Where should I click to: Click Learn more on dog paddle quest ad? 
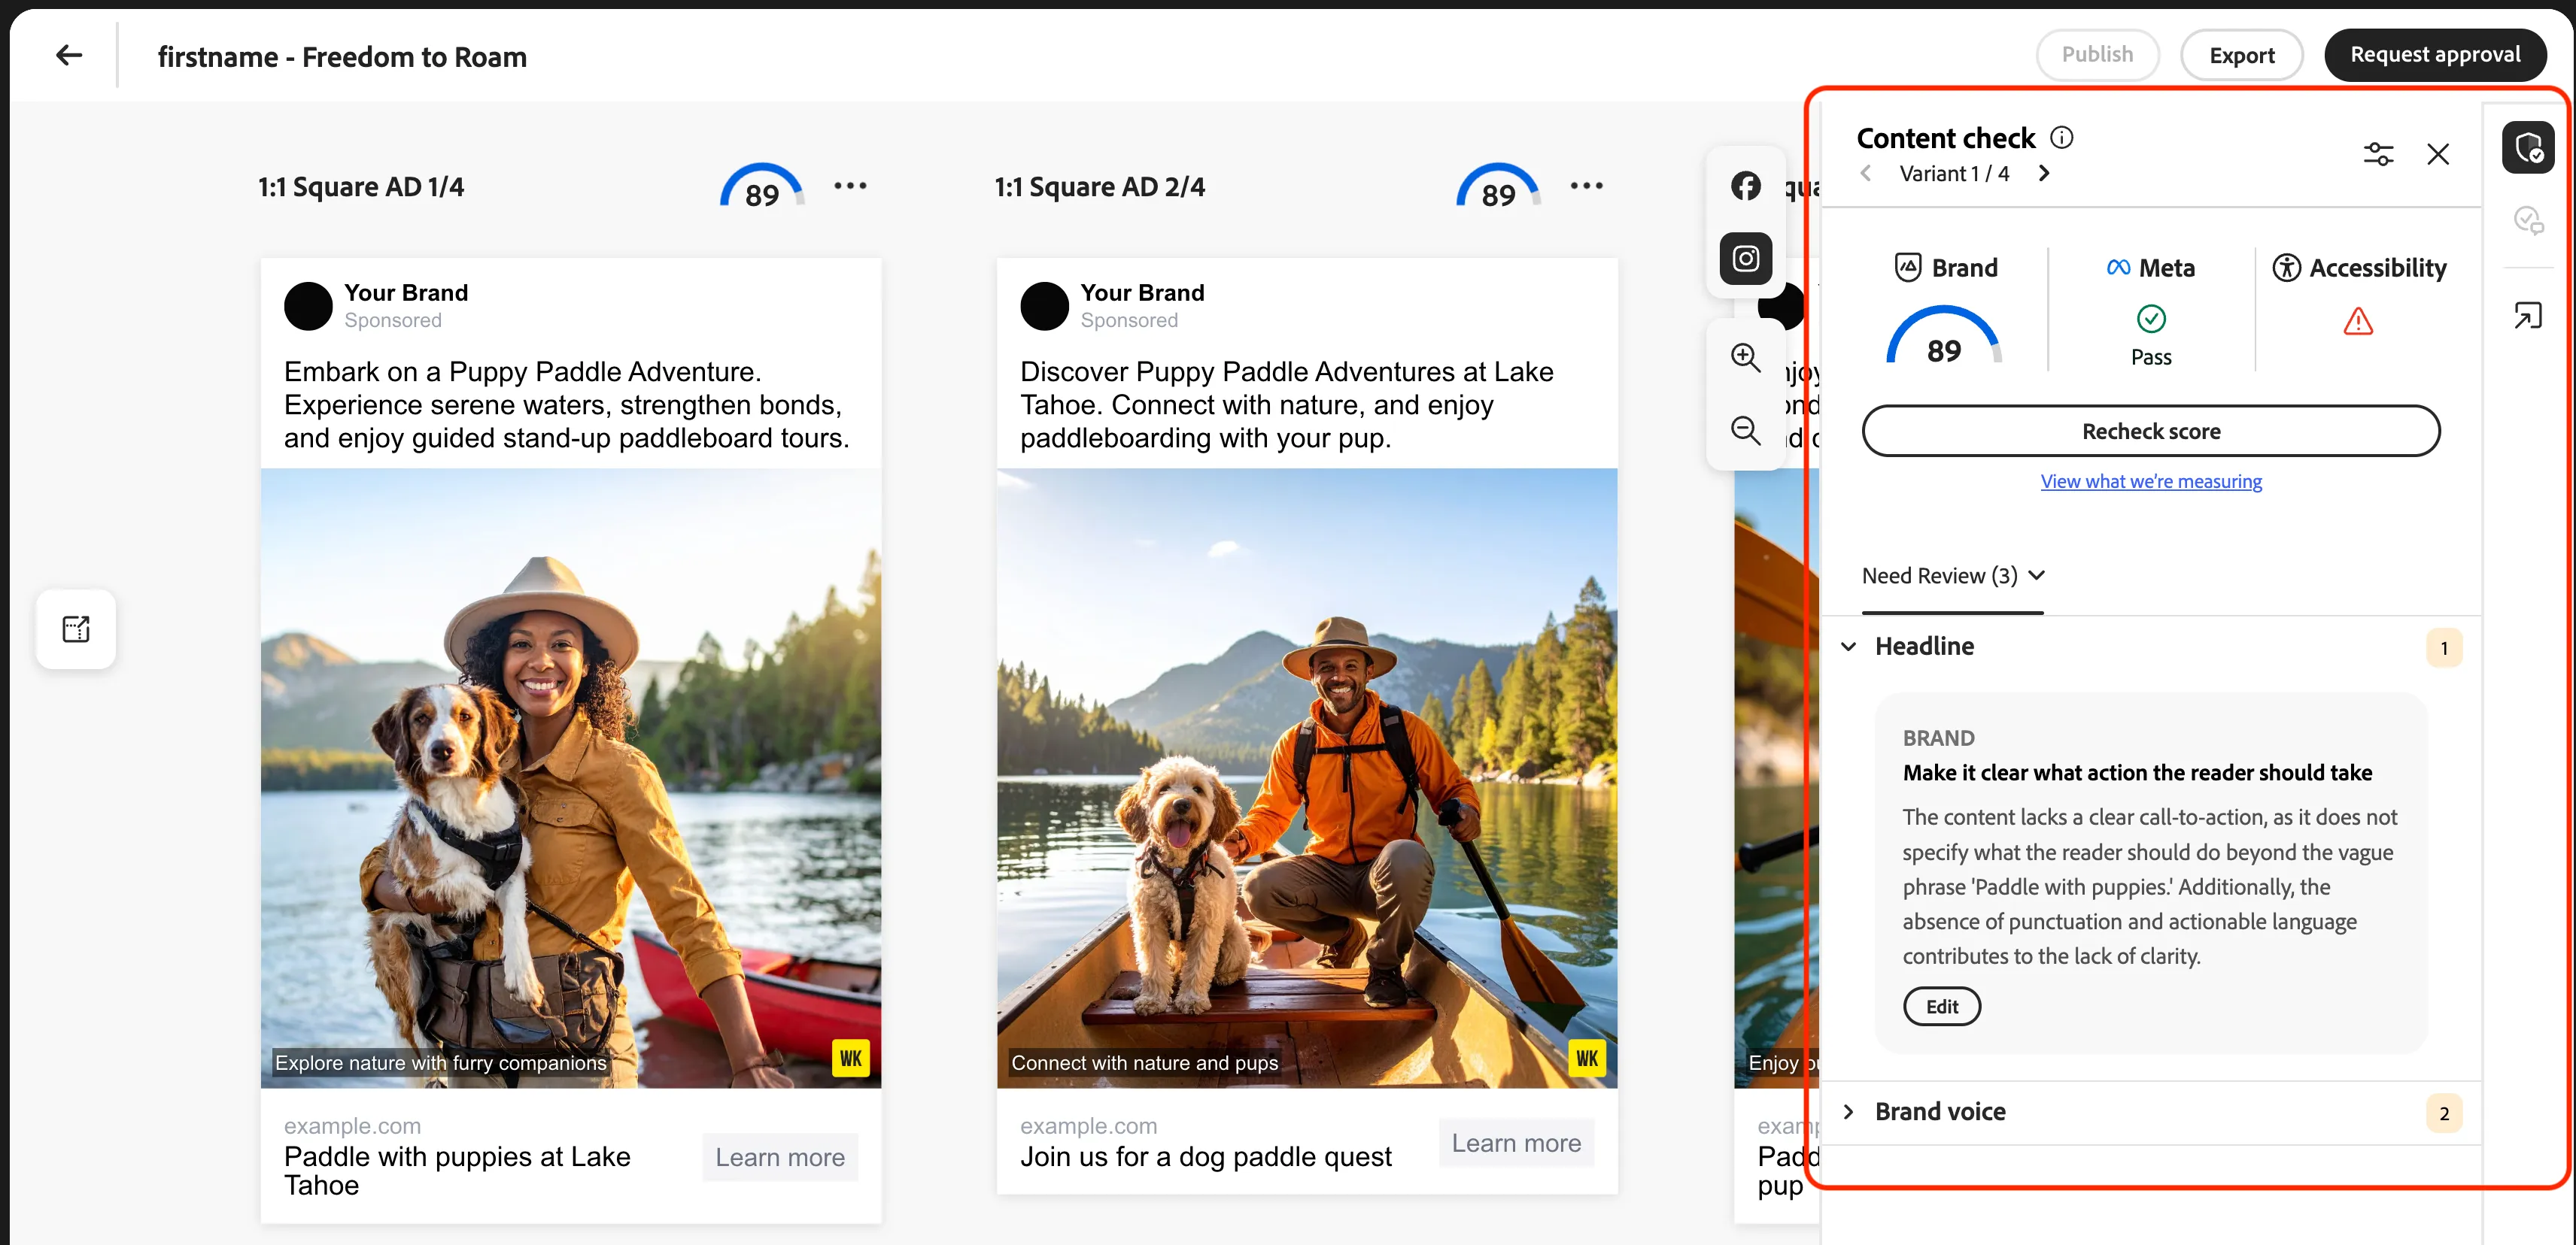(x=1516, y=1143)
